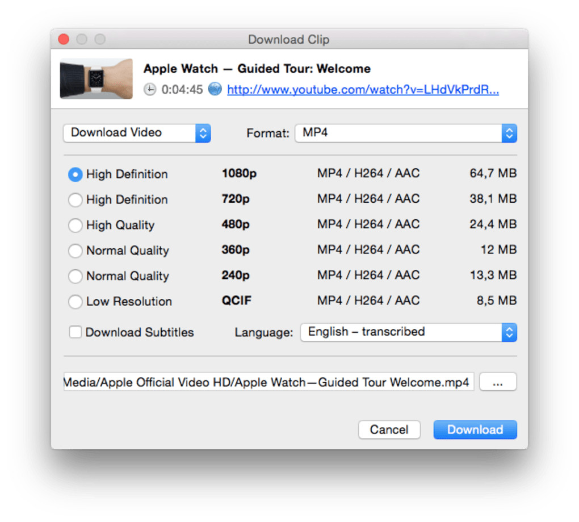Viewport: 579px width, 522px height.
Task: Click the globe web link icon
Action: (215, 89)
